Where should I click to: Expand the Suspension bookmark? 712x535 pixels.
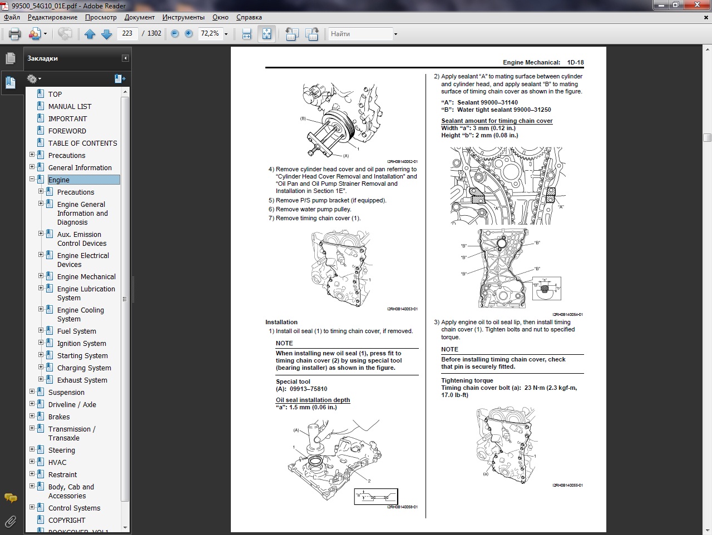tap(32, 392)
